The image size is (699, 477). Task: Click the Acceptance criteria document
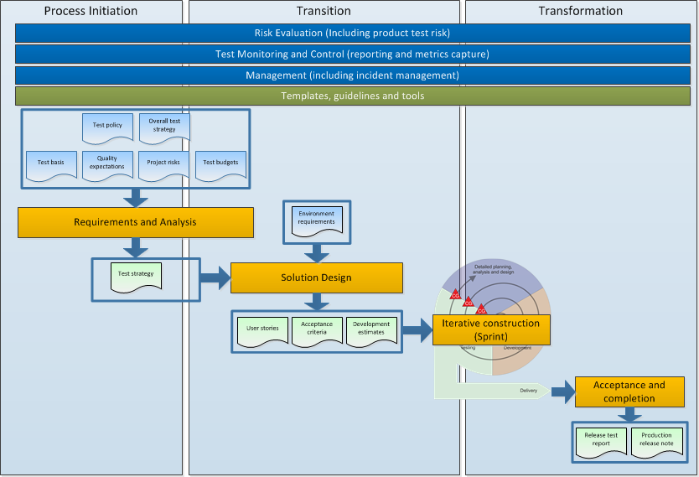[x=317, y=332]
